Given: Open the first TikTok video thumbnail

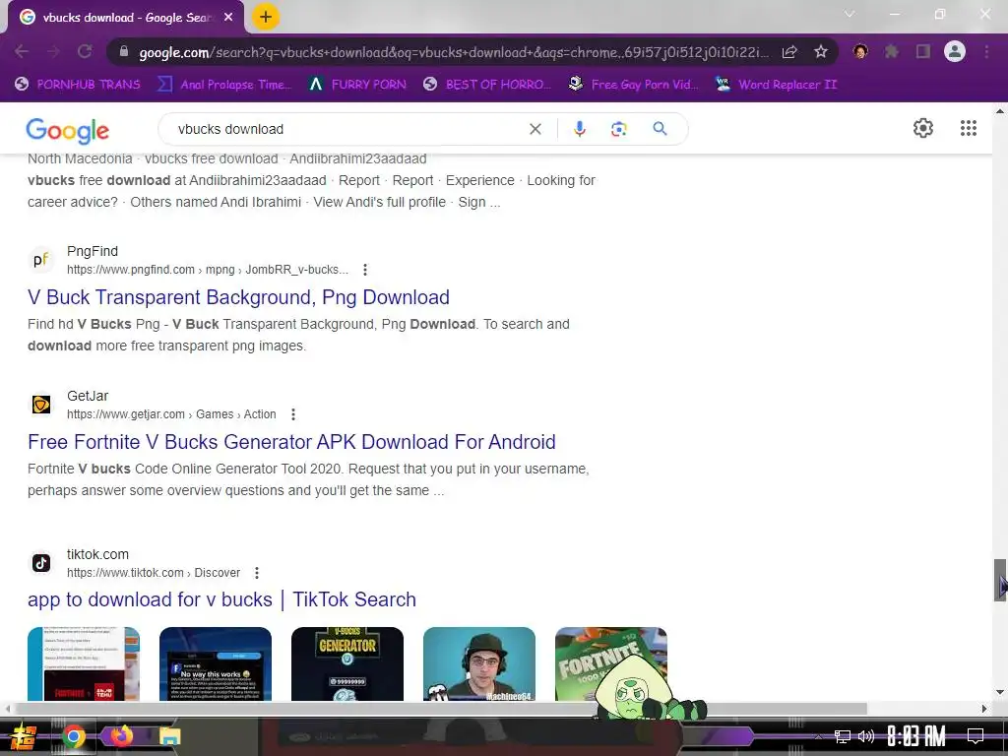Looking at the screenshot, I should pyautogui.click(x=84, y=663).
